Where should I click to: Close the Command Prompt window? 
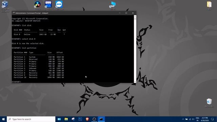click(133, 13)
